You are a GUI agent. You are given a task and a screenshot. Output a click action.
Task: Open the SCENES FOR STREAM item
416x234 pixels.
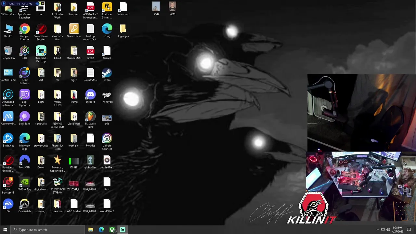pos(57,186)
